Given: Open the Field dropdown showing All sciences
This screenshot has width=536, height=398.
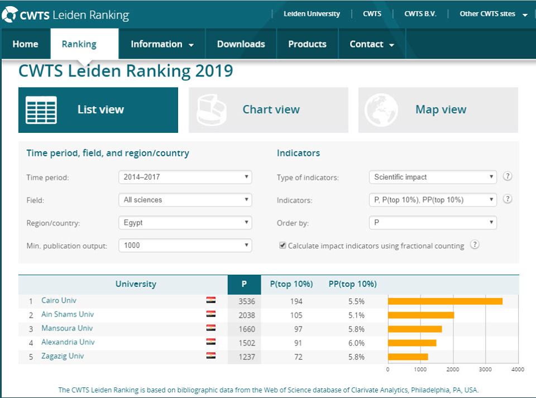Looking at the screenshot, I should coord(185,200).
